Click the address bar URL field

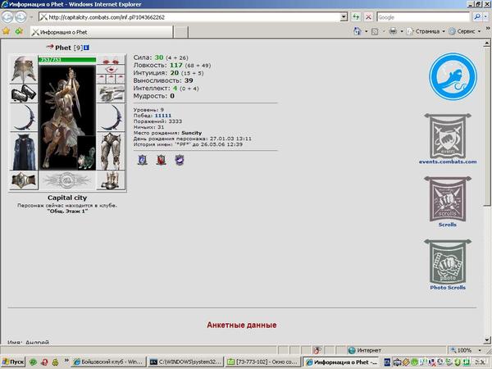(x=189, y=17)
